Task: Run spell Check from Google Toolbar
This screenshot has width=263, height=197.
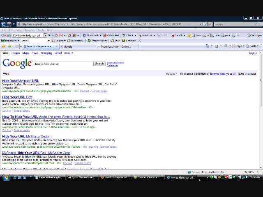Action: tap(129, 35)
